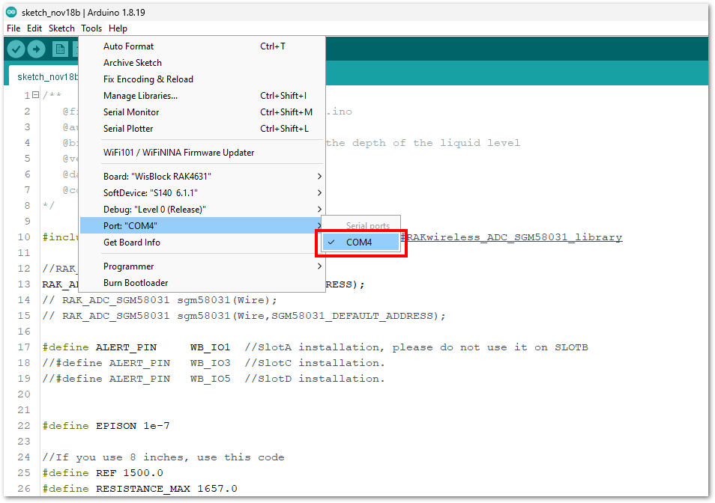Image resolution: width=715 pixels, height=503 pixels.
Task: Click "#define RESISTANCE_MAX 1657.0" code line
Action: (x=139, y=489)
